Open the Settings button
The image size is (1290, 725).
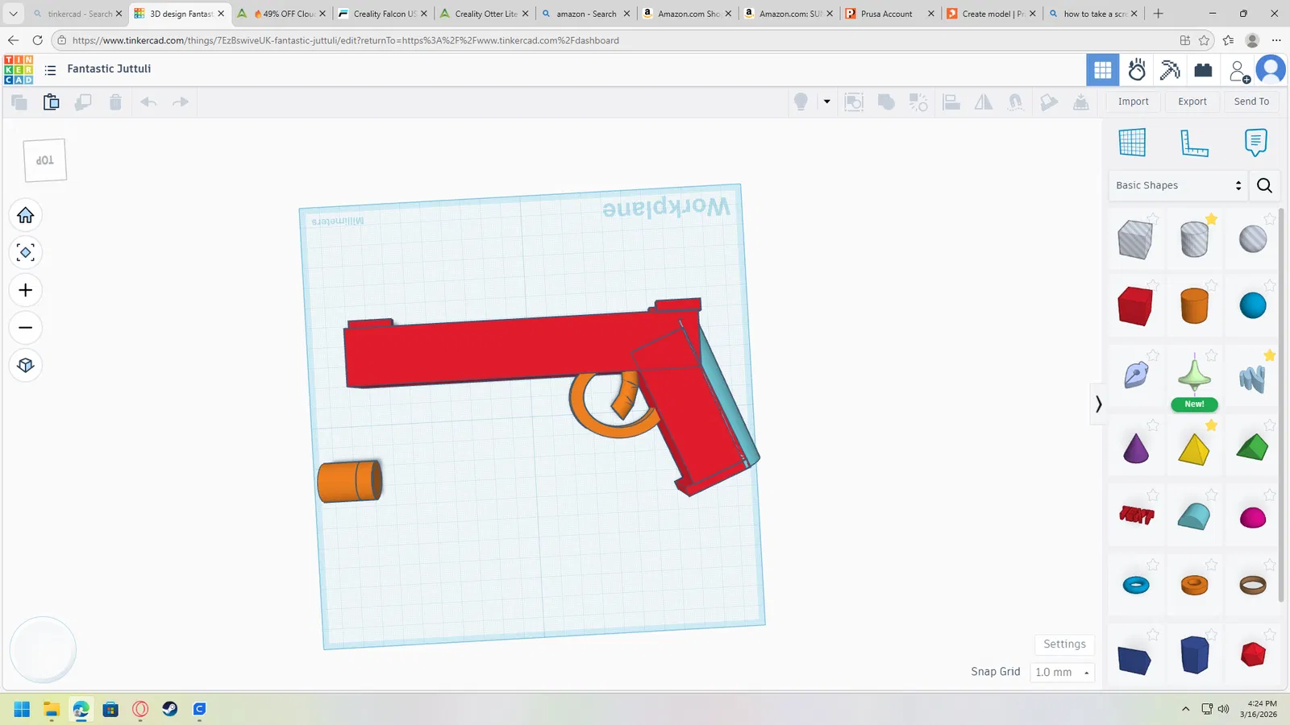pos(1064,644)
